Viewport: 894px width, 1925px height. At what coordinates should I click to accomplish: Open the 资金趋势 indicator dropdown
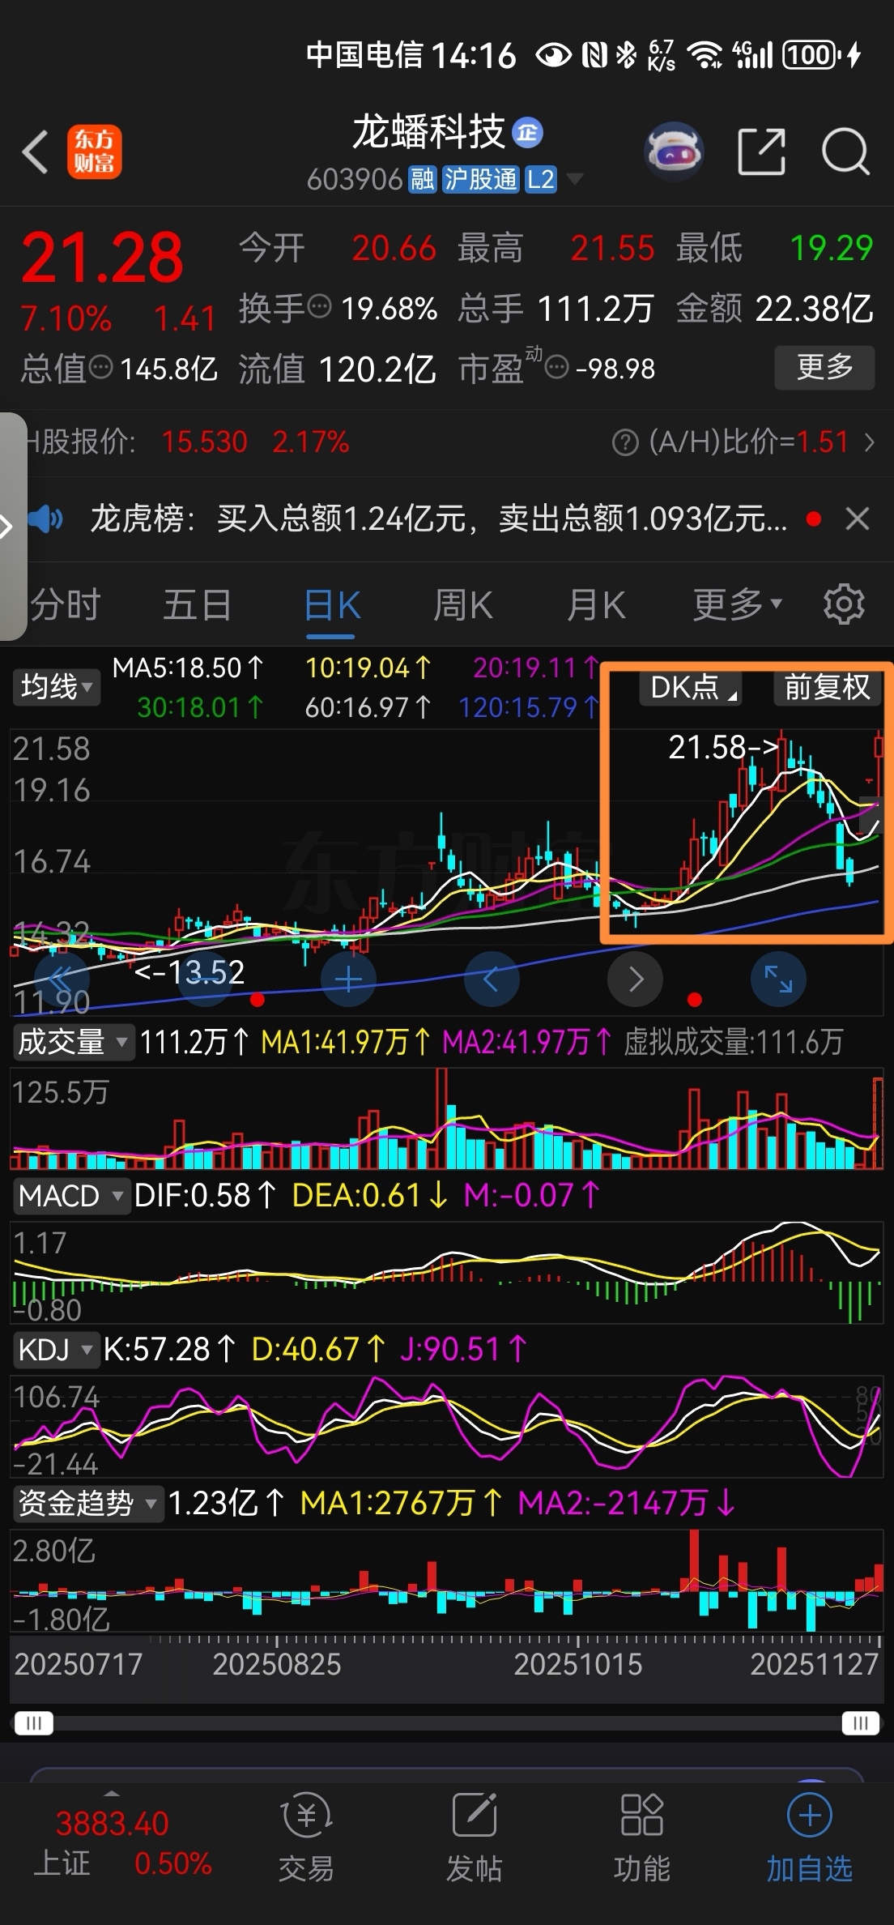click(87, 1504)
